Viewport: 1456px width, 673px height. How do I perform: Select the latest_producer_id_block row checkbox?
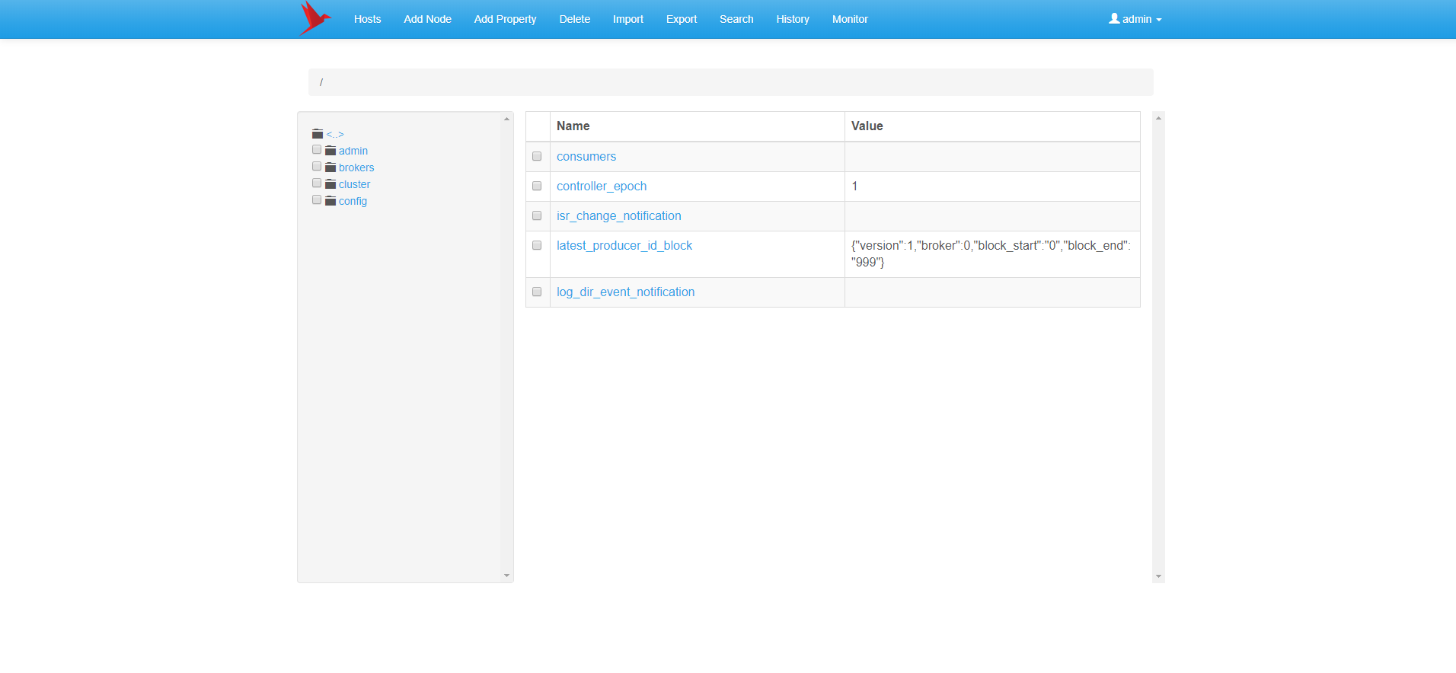click(x=537, y=245)
